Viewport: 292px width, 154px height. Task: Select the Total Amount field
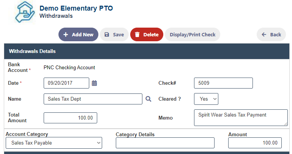[x=70, y=118]
